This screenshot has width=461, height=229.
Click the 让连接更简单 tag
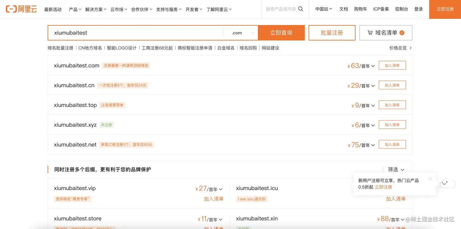[112, 105]
